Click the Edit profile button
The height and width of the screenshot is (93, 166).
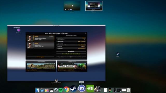(71, 57)
